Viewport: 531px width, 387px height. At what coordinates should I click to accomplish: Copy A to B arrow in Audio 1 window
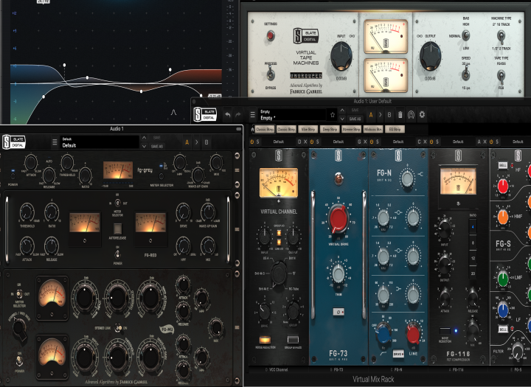pos(196,142)
